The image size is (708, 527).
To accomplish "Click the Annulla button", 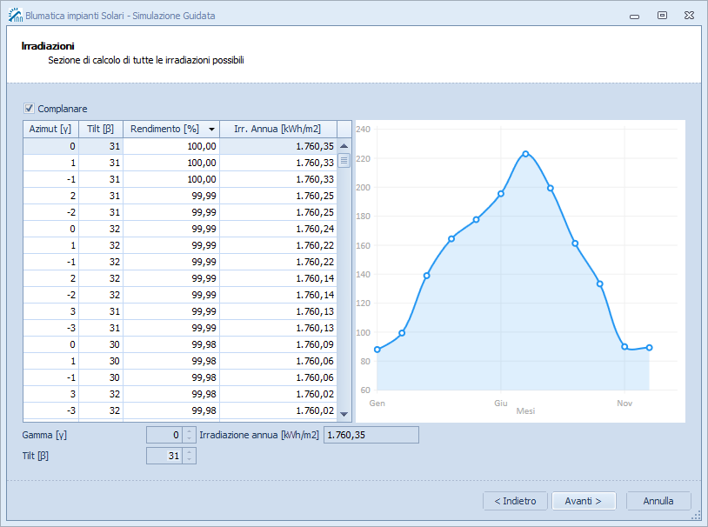I will [x=658, y=501].
